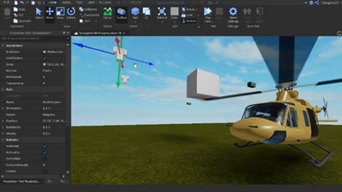Open the Material picker icon

point(161,11)
